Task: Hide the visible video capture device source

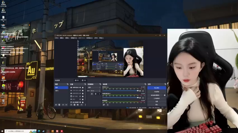Action: coord(80,87)
